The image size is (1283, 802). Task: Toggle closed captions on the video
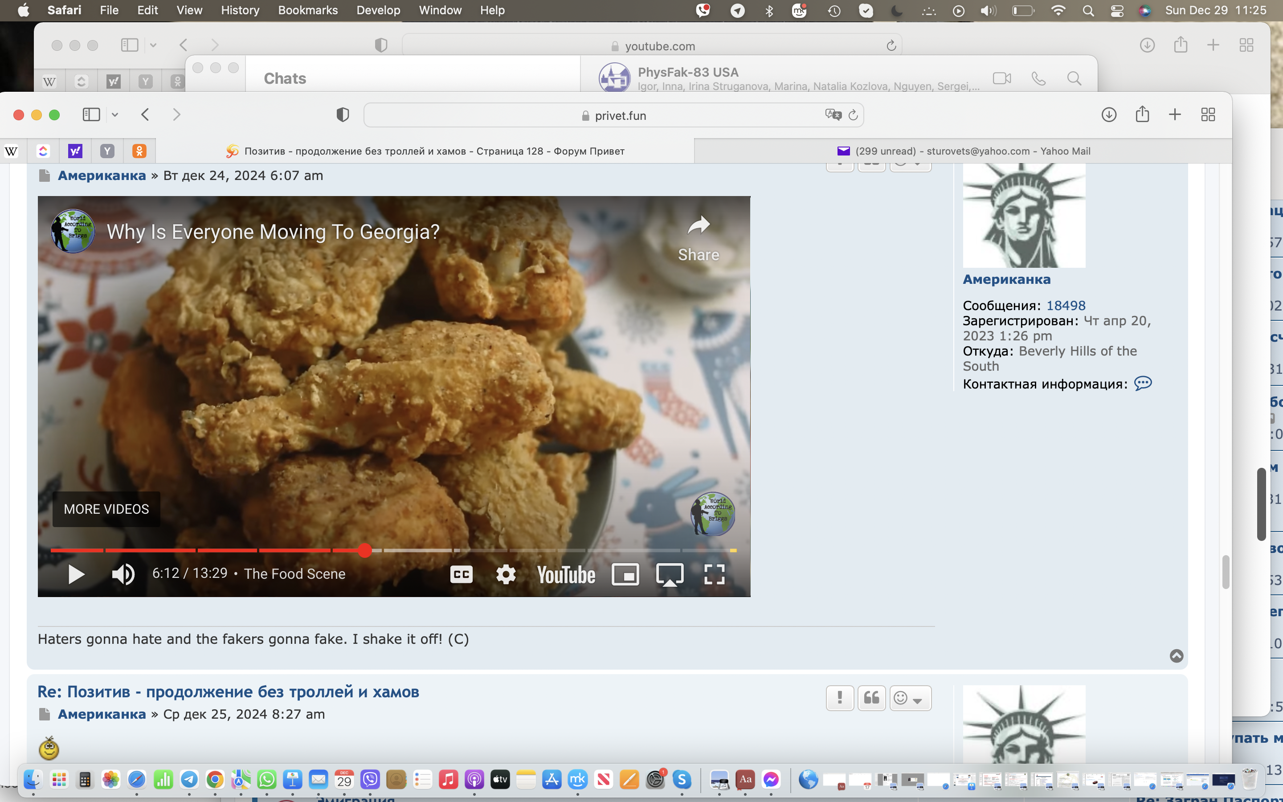click(461, 574)
